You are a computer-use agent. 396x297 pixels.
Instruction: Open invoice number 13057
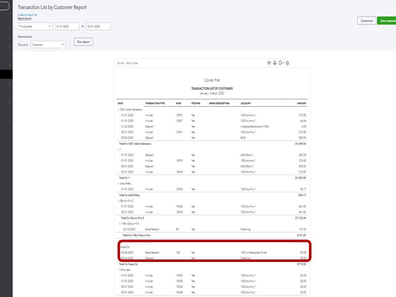(179, 121)
